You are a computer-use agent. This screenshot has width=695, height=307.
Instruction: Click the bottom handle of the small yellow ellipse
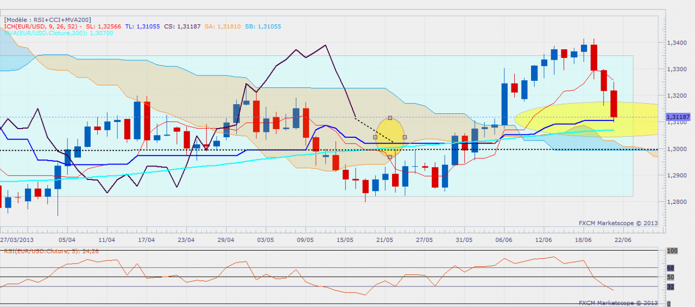coord(390,157)
